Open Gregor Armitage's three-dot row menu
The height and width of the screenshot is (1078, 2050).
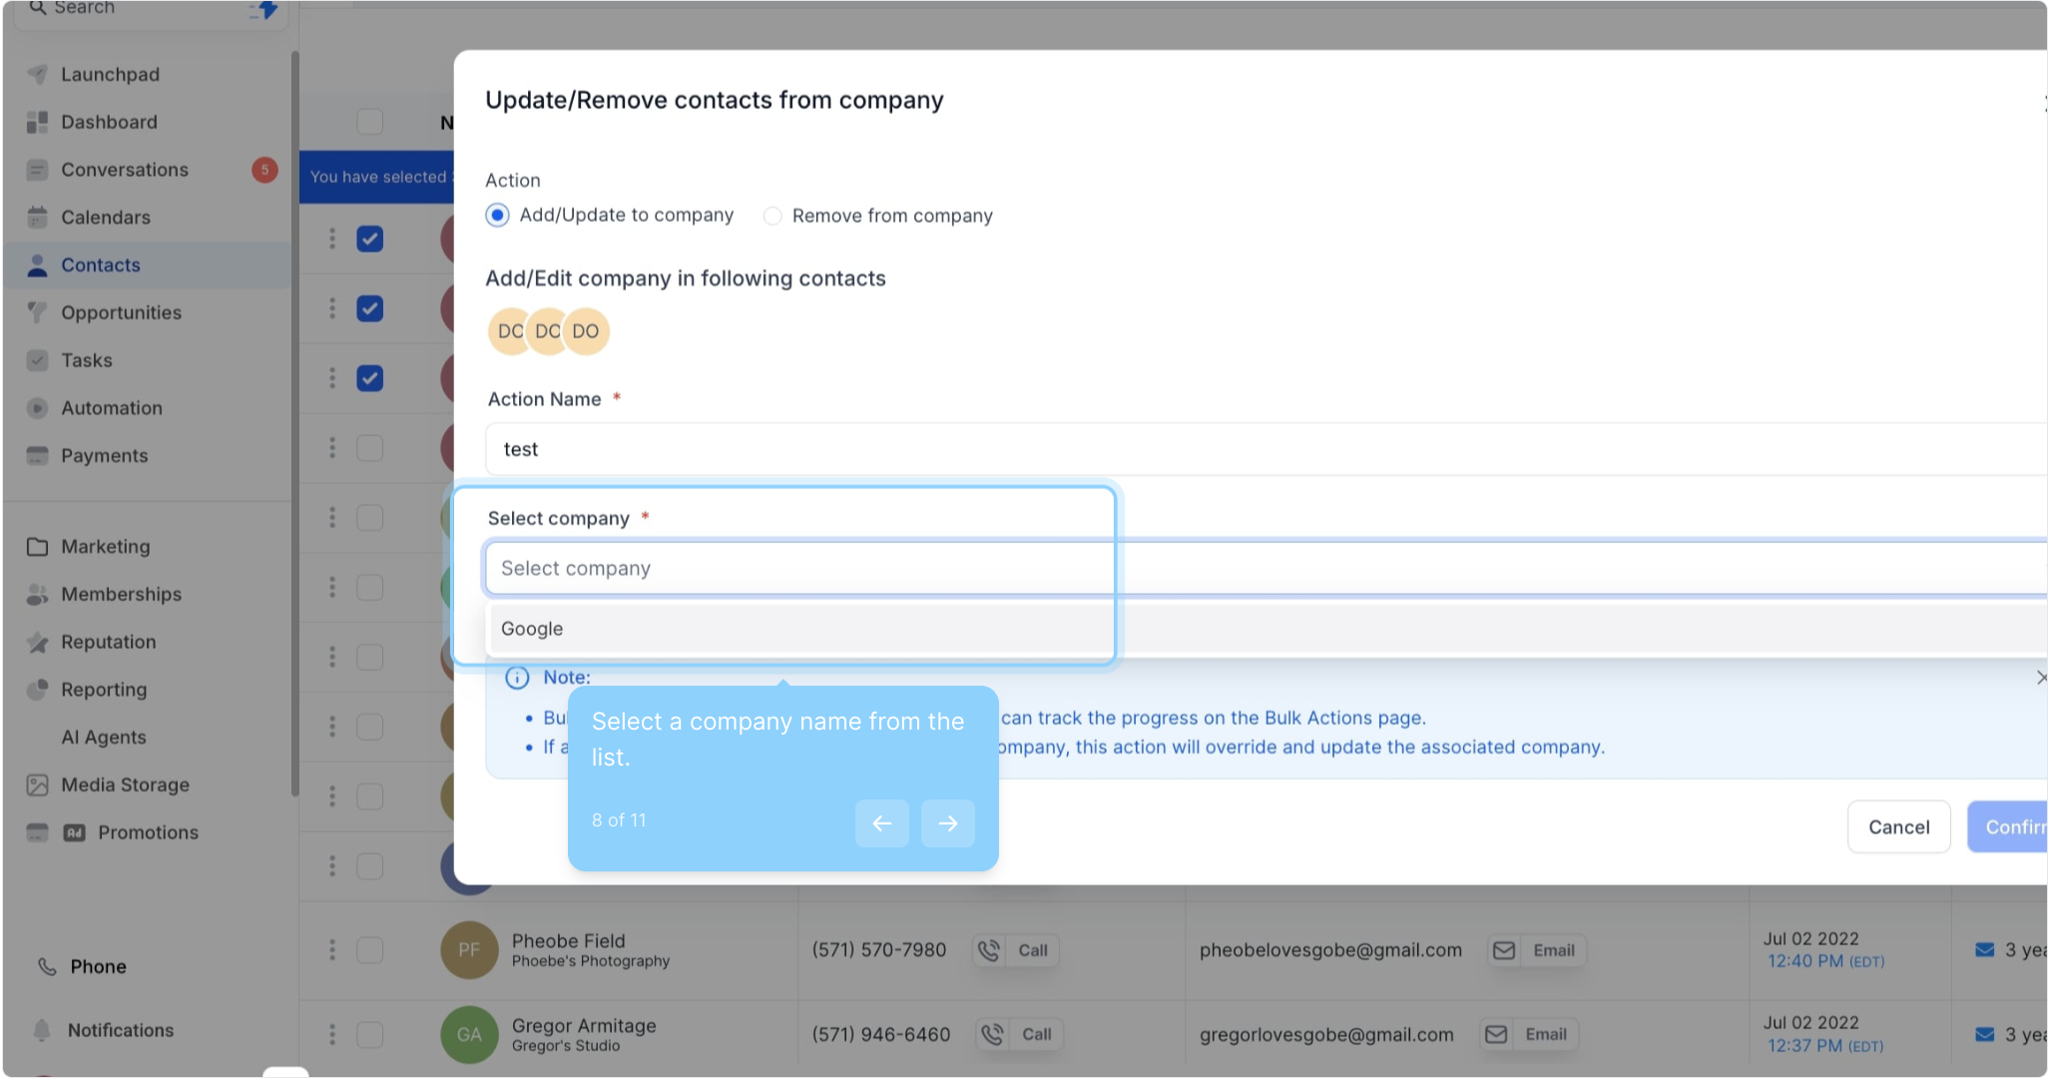point(332,1034)
